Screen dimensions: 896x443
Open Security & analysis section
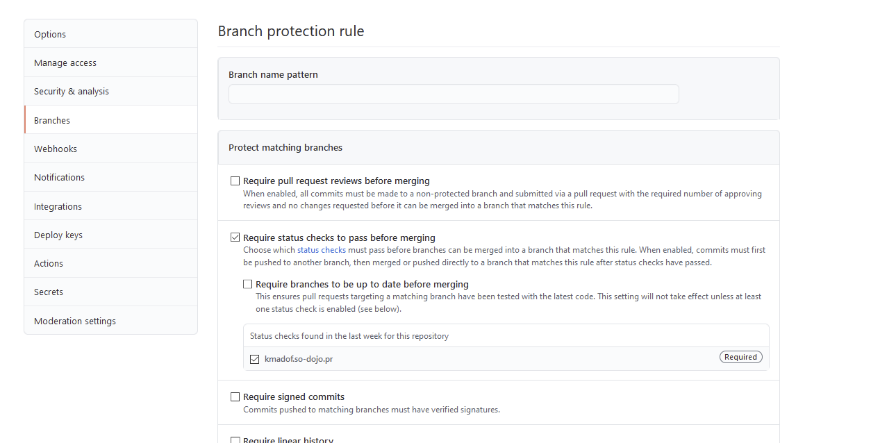(72, 91)
